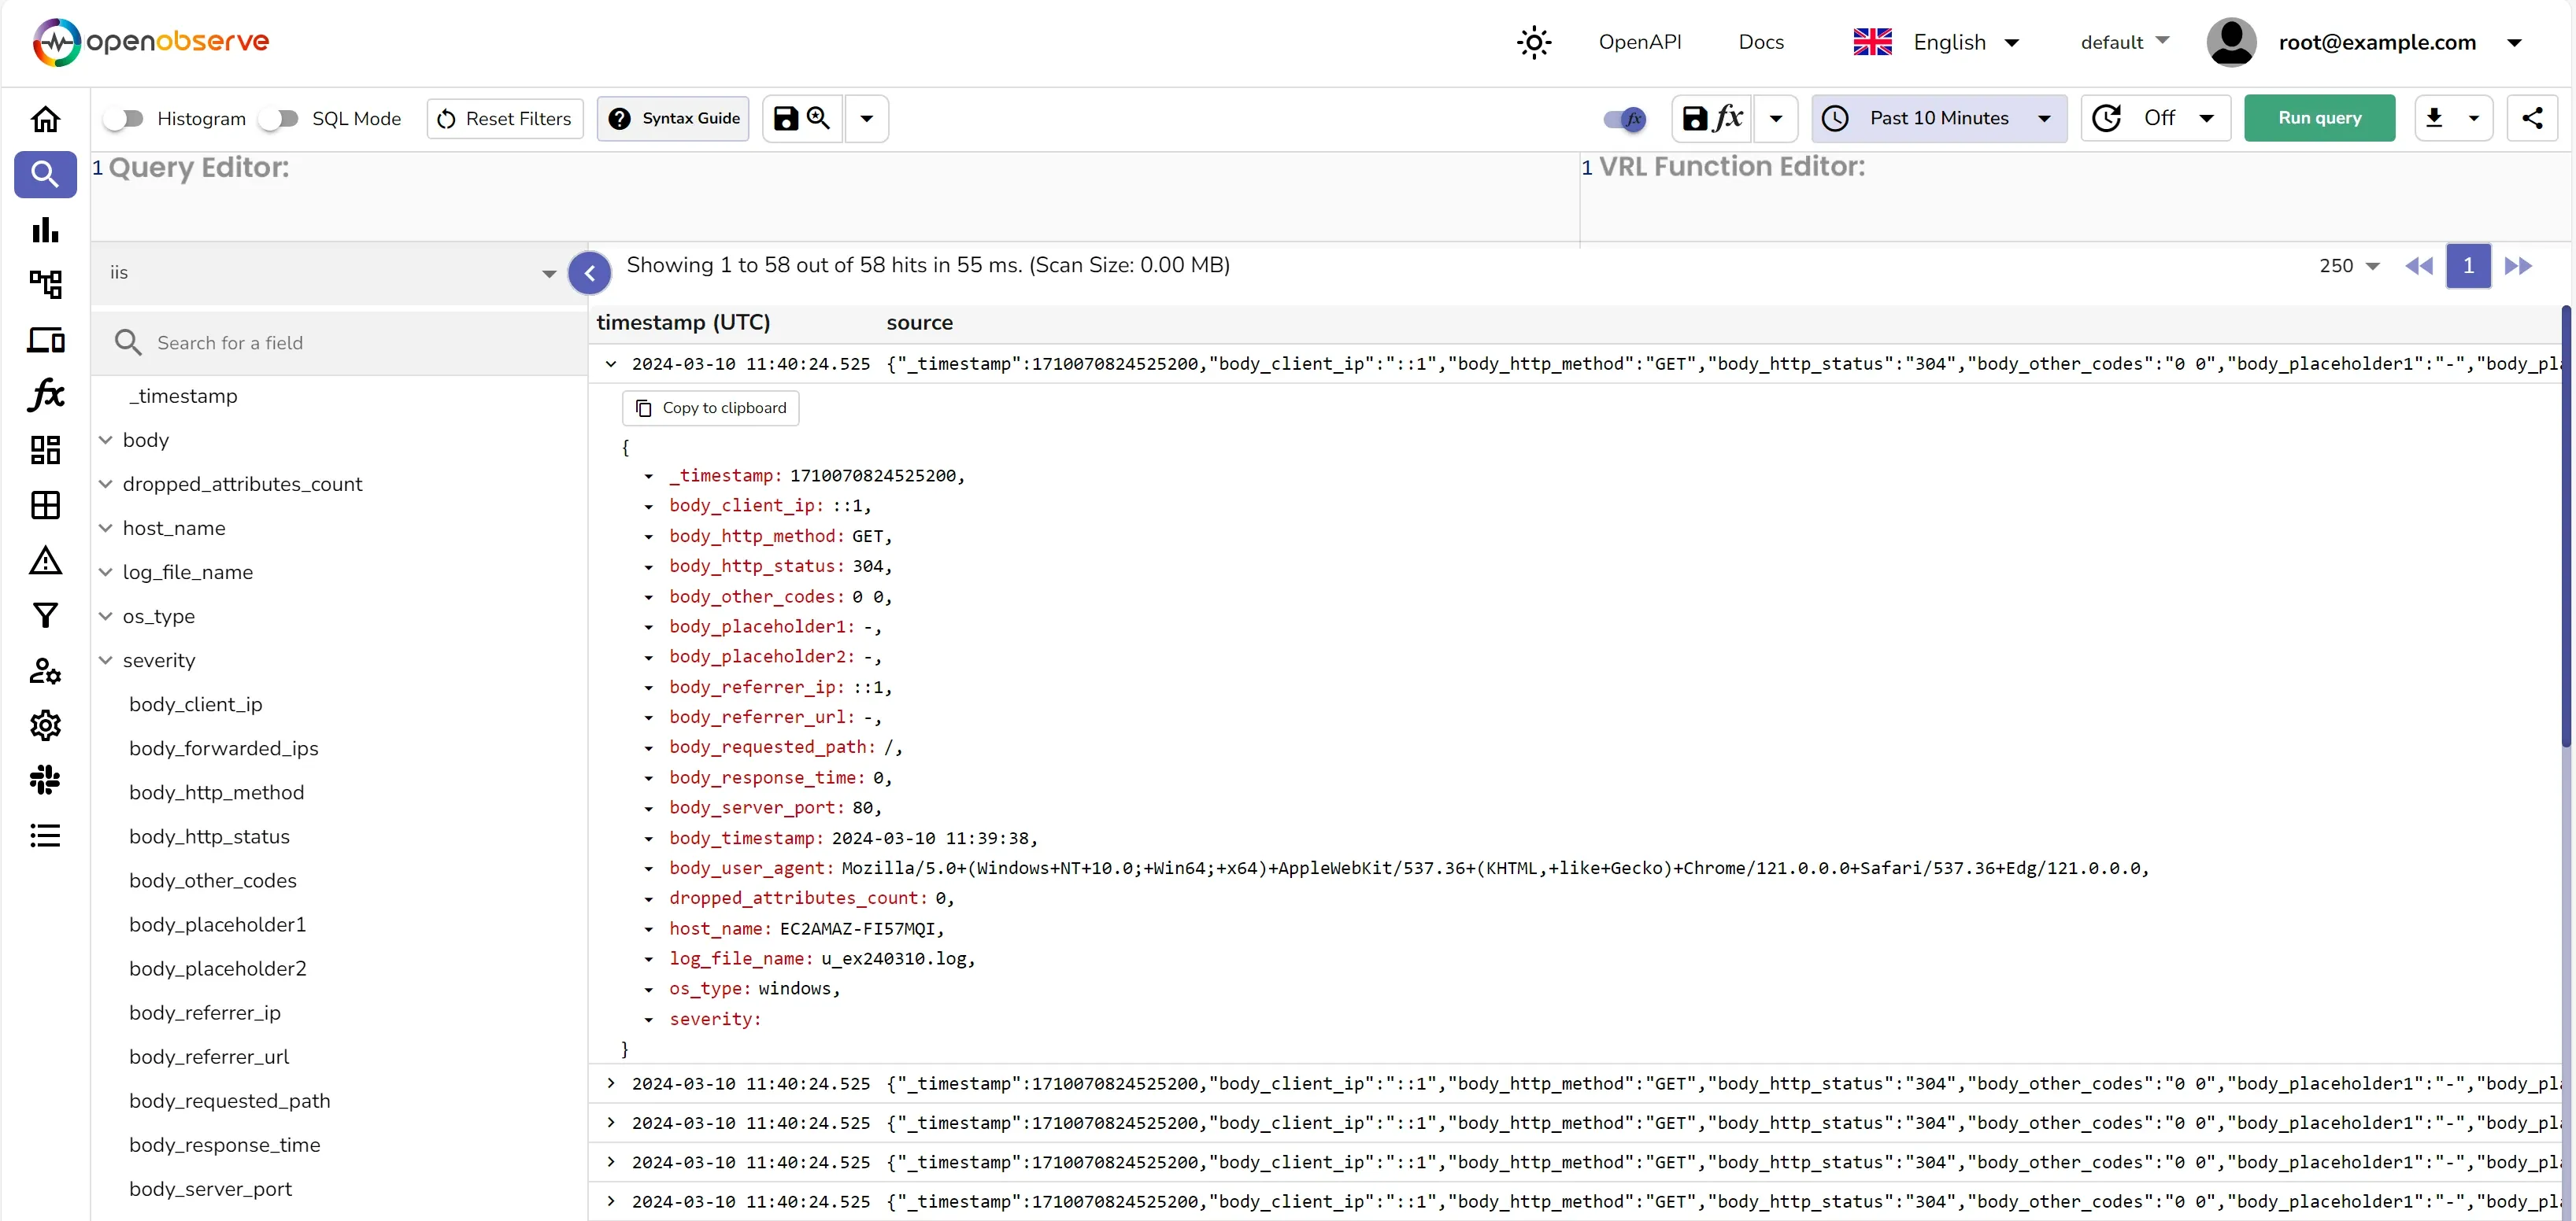Open the Slack integration icon
This screenshot has width=2576, height=1221.
pos(45,780)
